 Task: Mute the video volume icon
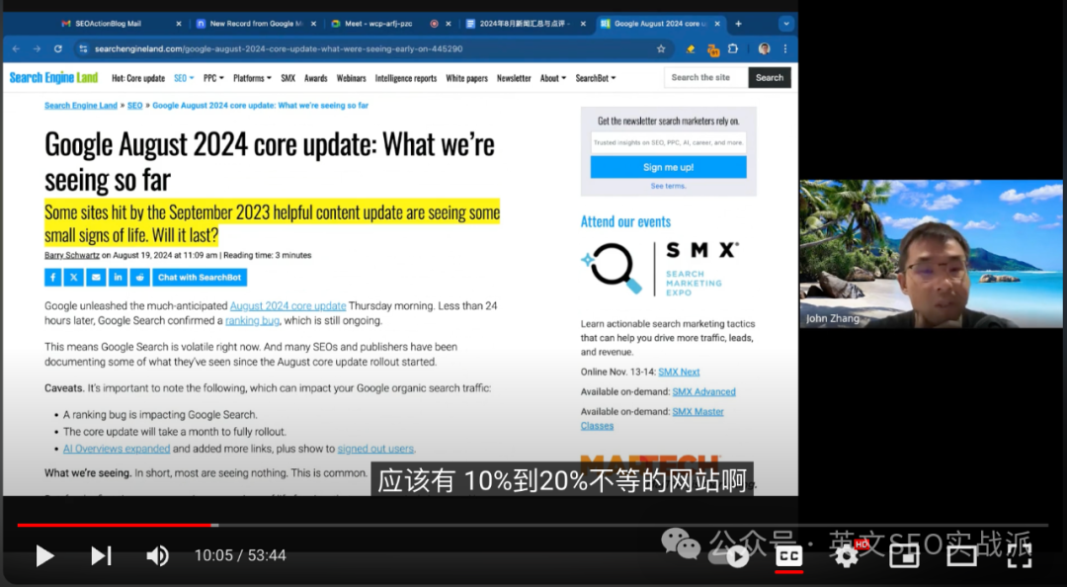click(157, 555)
